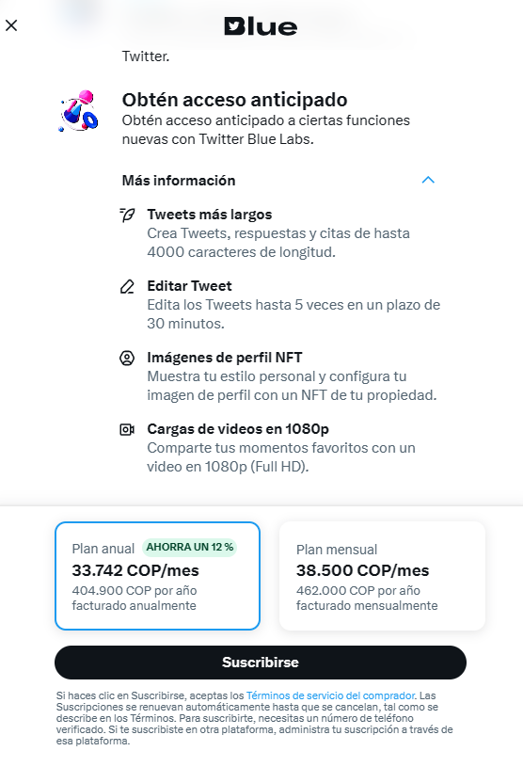Click the Imágenes de perfil NFT title
Image resolution: width=523 pixels, height=767 pixels.
225,358
